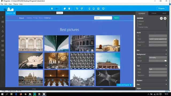Open the Theme menu
The height and width of the screenshot is (96, 171).
(15, 4)
